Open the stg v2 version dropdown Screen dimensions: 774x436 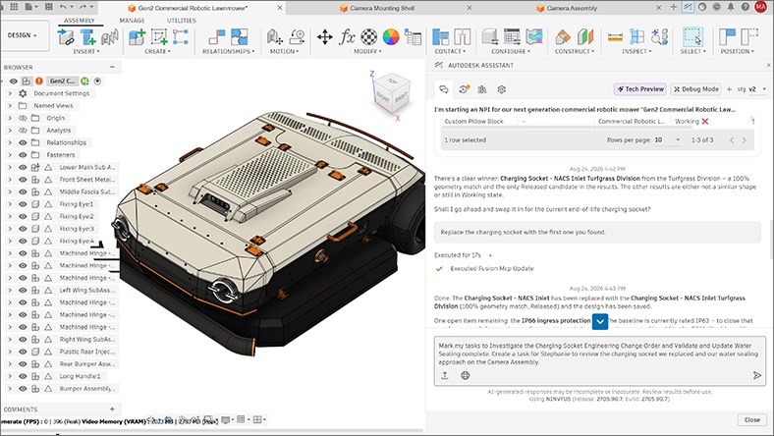752,89
